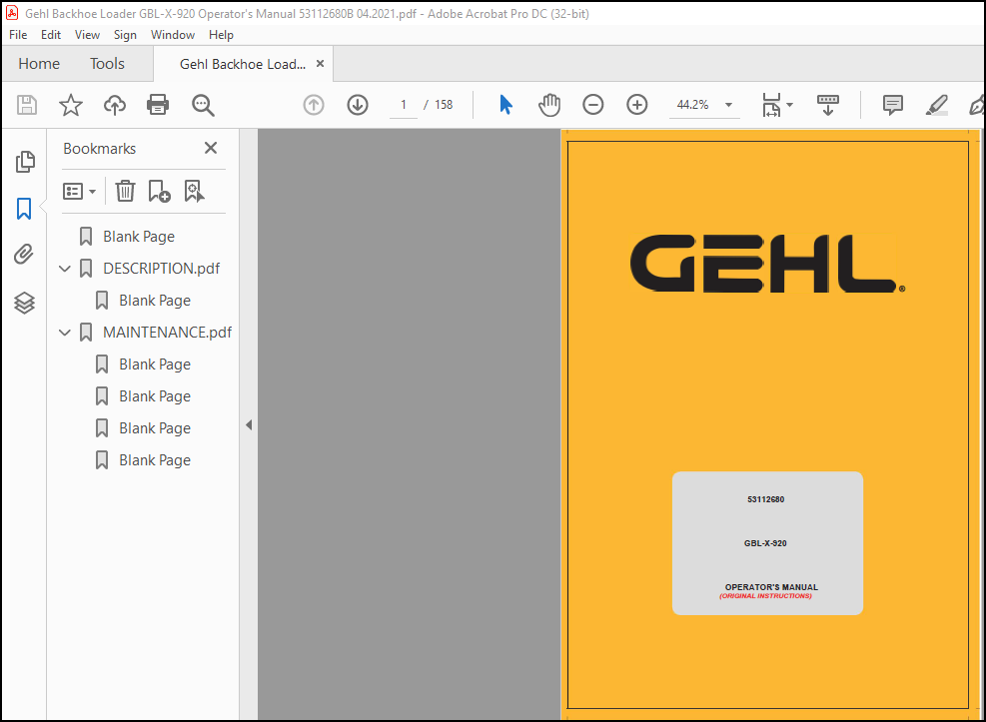Select Blank Page under DESCRIPTION.pdf
986x722 pixels.
point(155,301)
